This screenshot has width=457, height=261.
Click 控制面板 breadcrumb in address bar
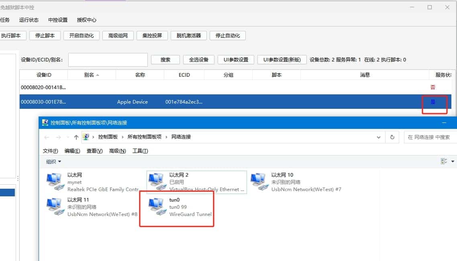[108, 137]
